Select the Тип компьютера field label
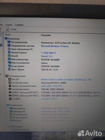 pyautogui.click(x=19, y=42)
